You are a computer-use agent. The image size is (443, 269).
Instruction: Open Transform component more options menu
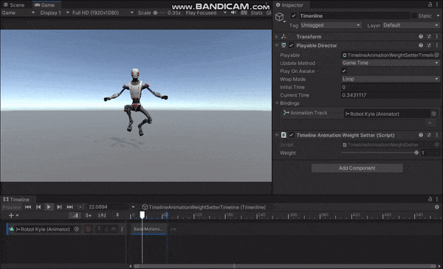click(x=437, y=36)
